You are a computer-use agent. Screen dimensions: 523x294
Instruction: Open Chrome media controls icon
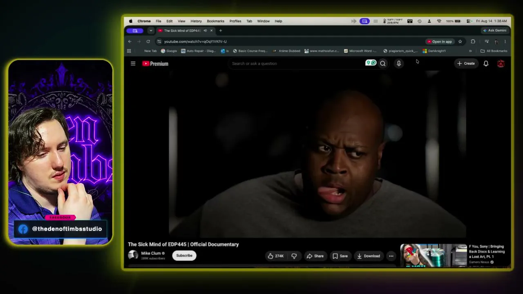pos(486,41)
